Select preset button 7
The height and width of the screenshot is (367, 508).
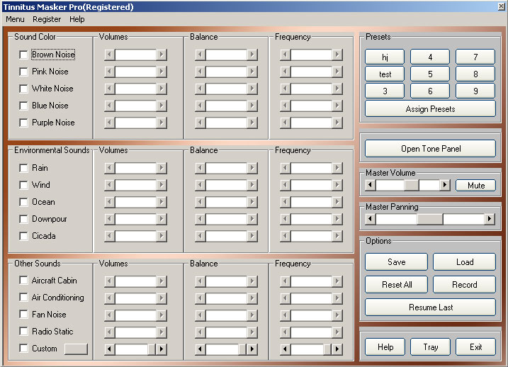[475, 57]
